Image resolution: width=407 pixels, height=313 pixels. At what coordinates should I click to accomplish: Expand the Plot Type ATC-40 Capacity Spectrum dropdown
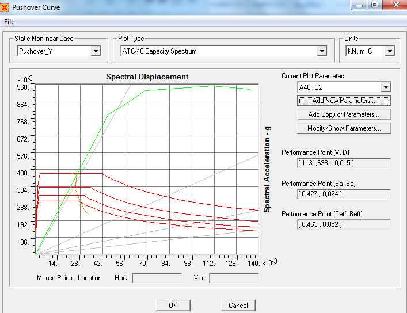click(x=322, y=51)
